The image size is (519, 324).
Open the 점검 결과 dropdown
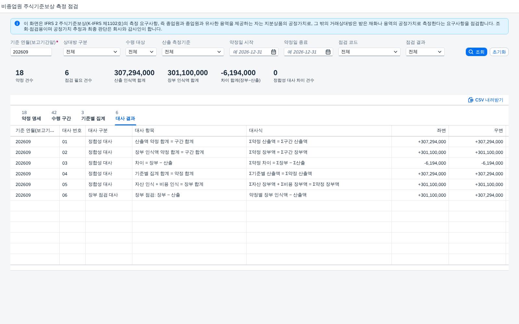[x=425, y=52]
